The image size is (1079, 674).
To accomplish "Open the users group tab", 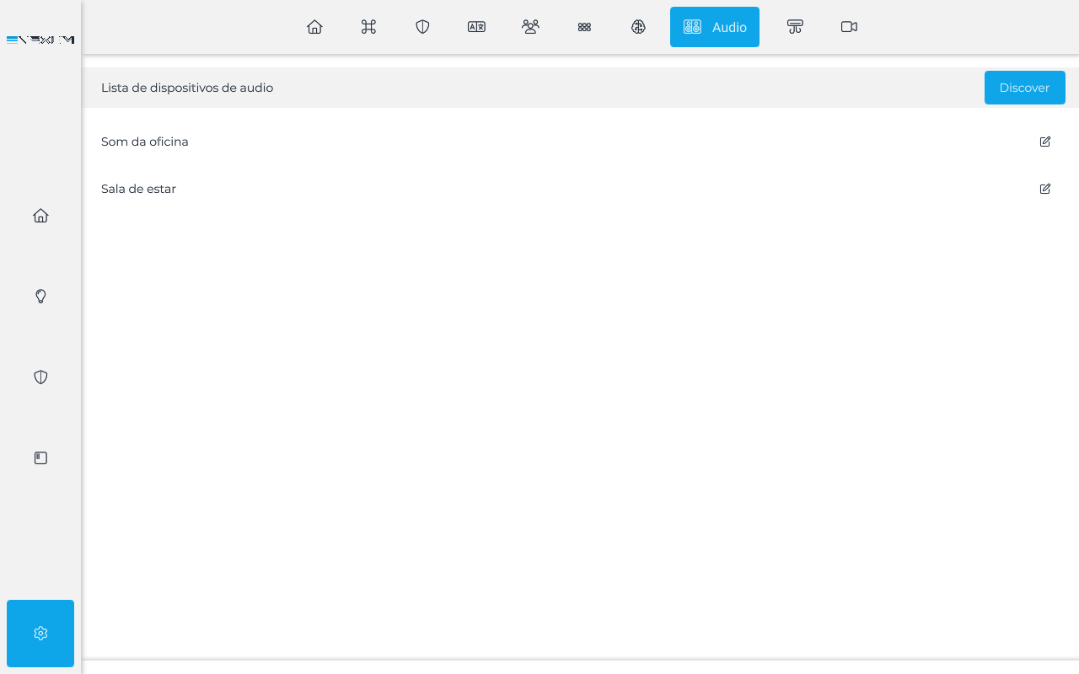I will click(530, 27).
